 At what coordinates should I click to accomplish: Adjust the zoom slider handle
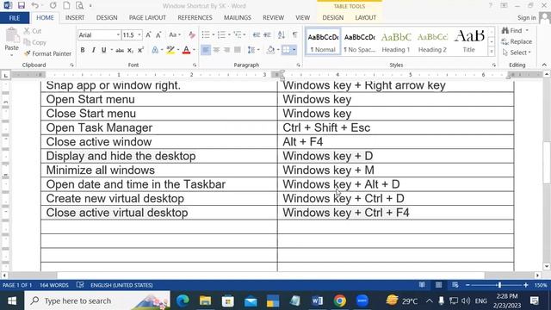coord(499,285)
